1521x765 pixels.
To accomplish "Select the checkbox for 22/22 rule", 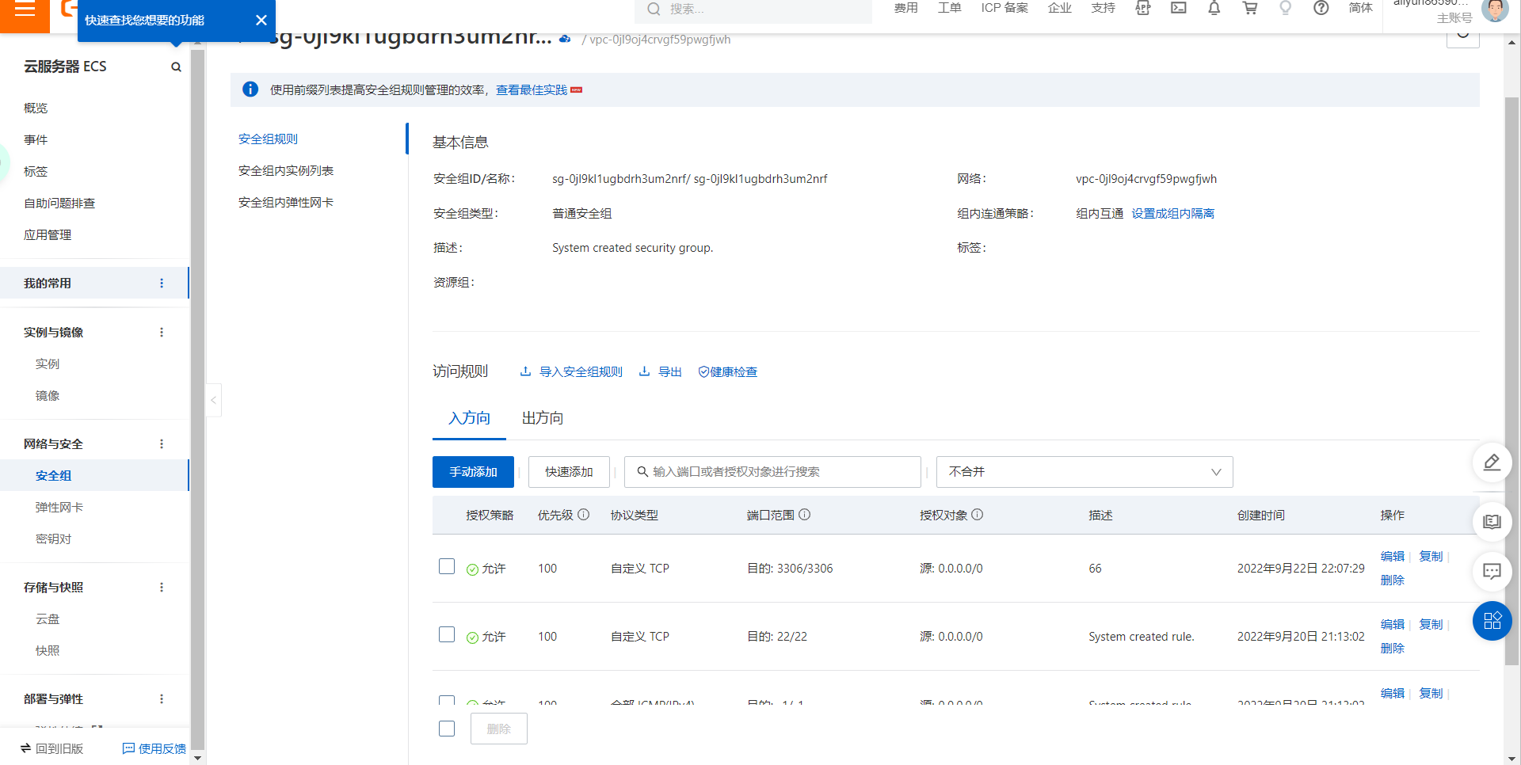I will (x=447, y=634).
